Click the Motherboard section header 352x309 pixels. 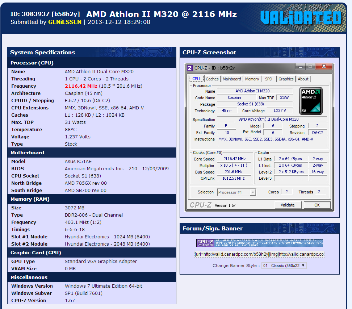pyautogui.click(x=92, y=153)
